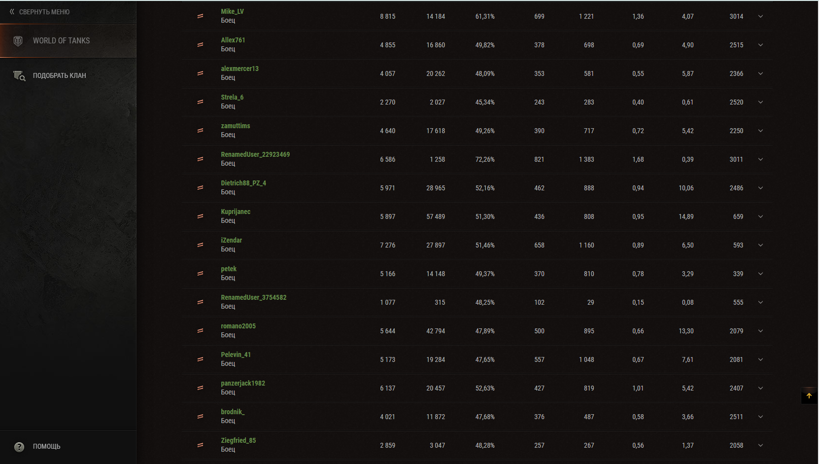Open player profile panzerjack1982
The width and height of the screenshot is (819, 464).
point(243,383)
